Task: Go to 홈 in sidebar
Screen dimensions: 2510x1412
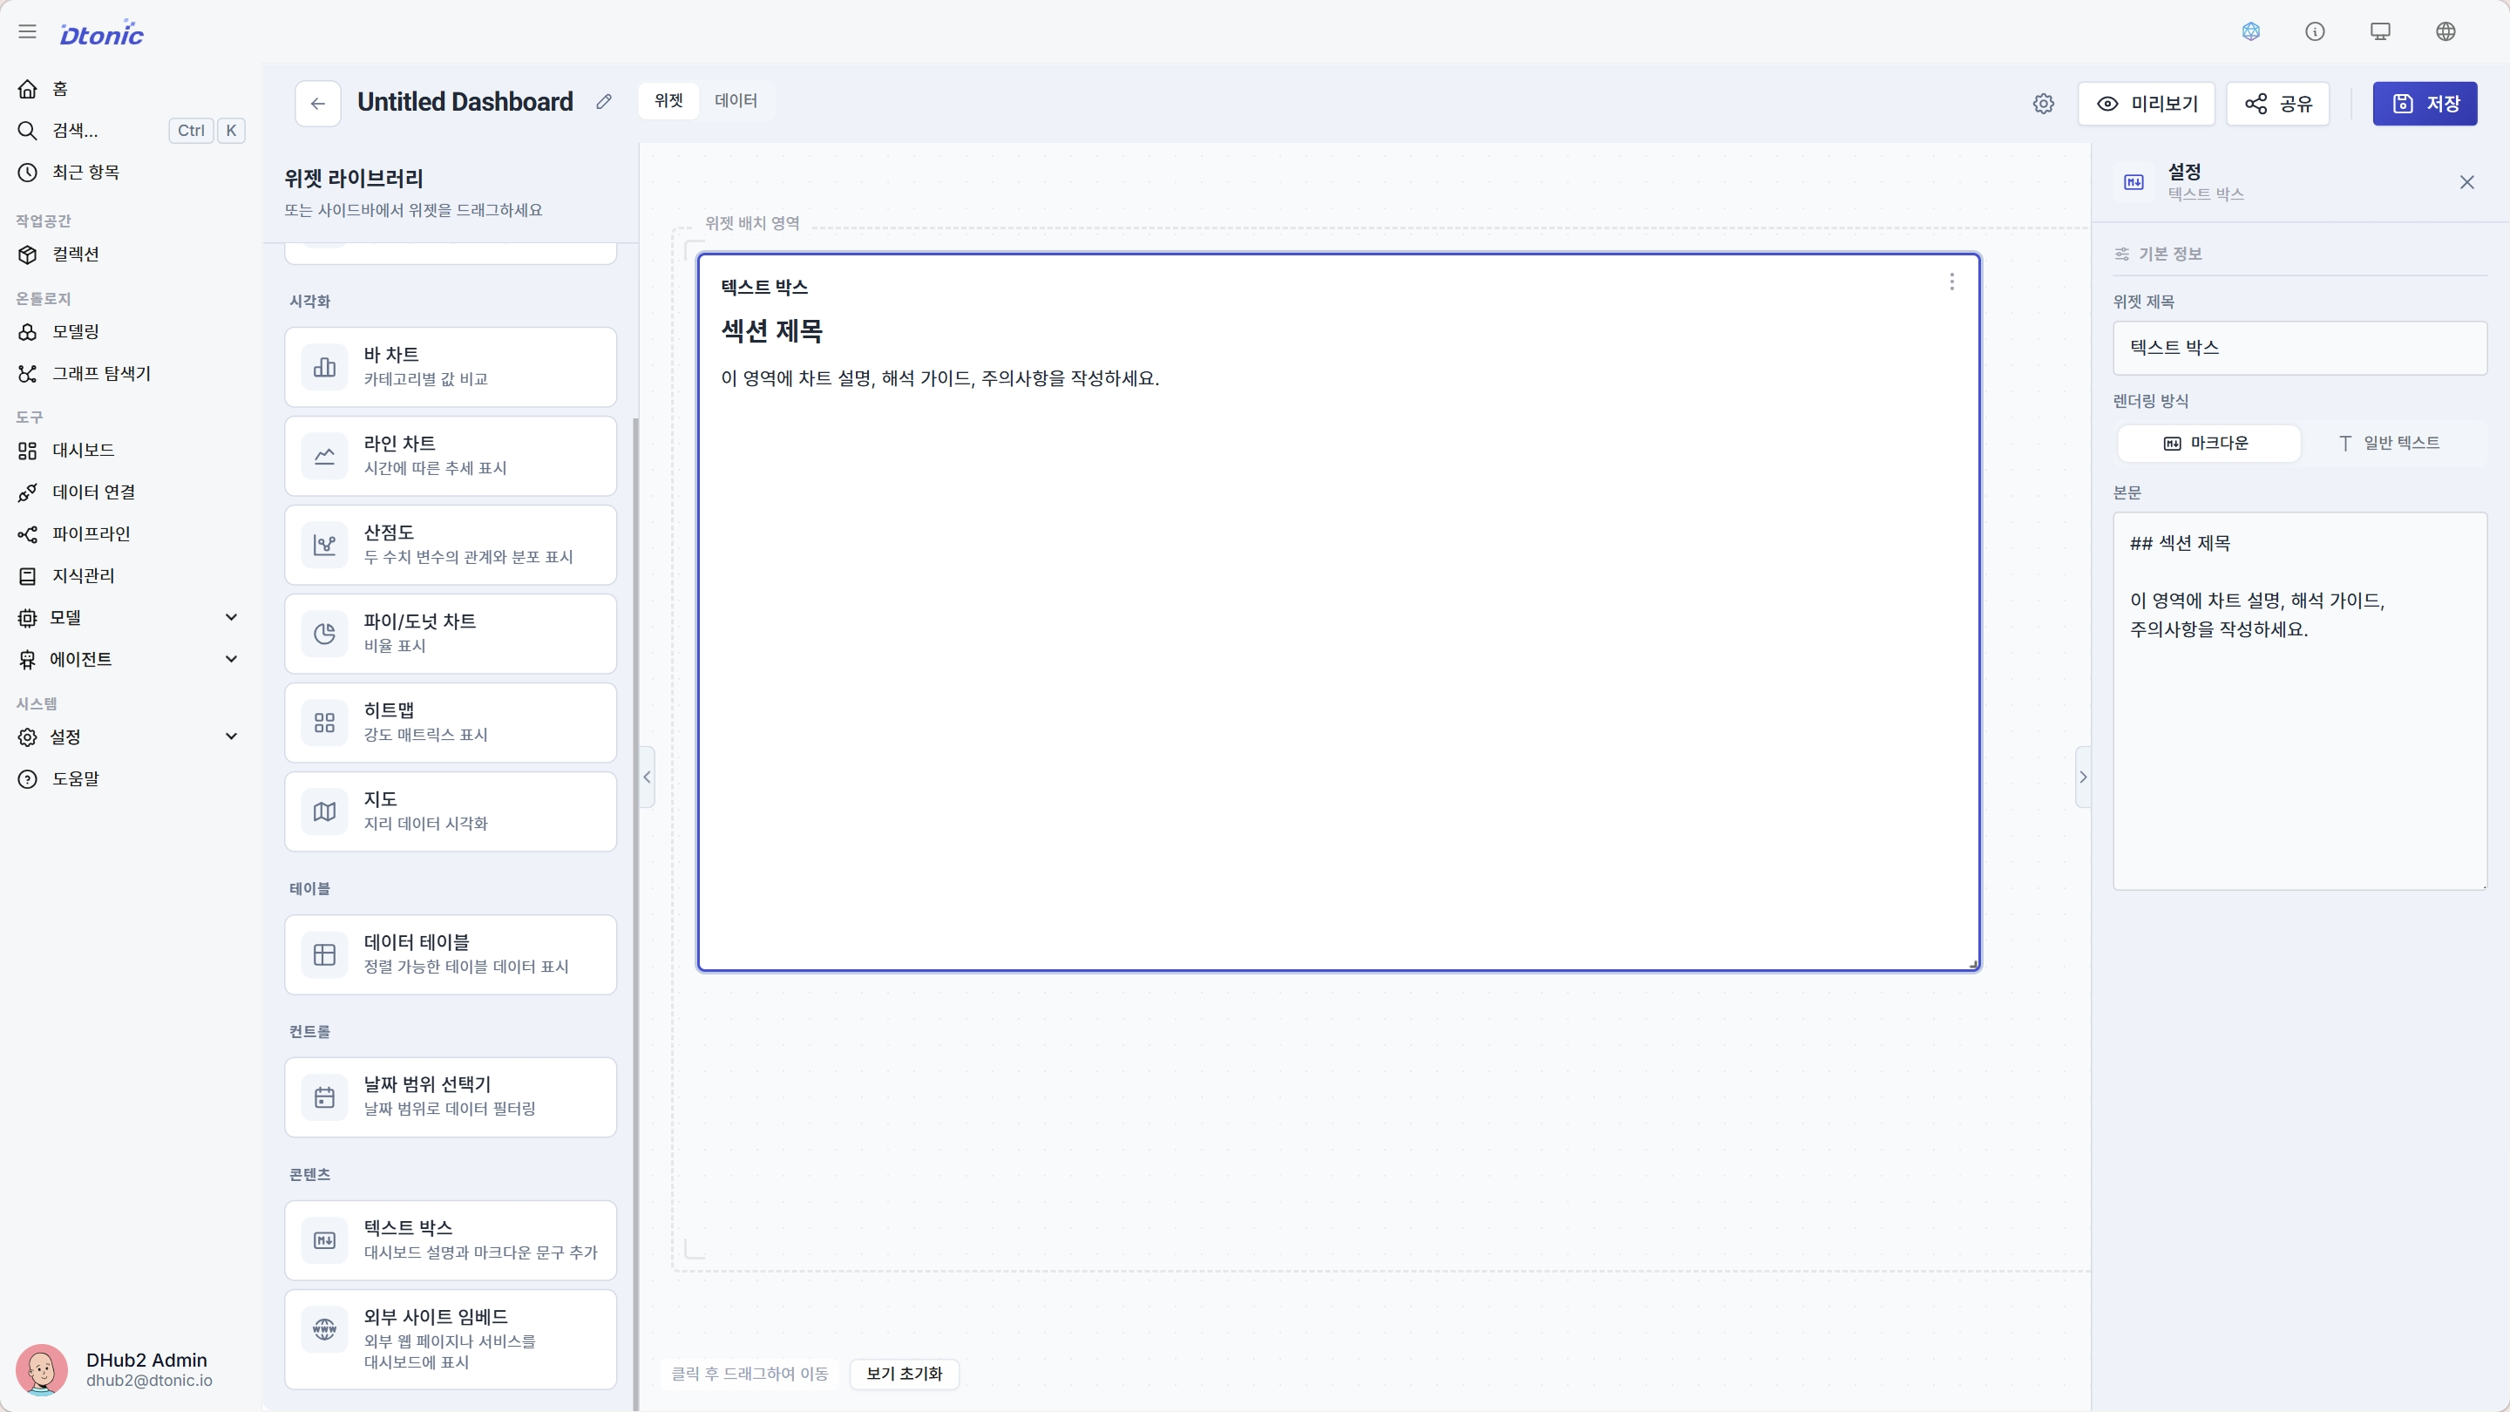Action: [131, 89]
